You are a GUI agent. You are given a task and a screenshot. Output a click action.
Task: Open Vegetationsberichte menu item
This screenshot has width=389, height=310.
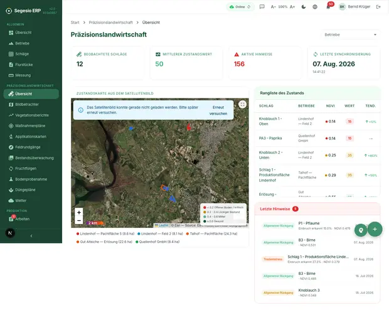pos(31,115)
